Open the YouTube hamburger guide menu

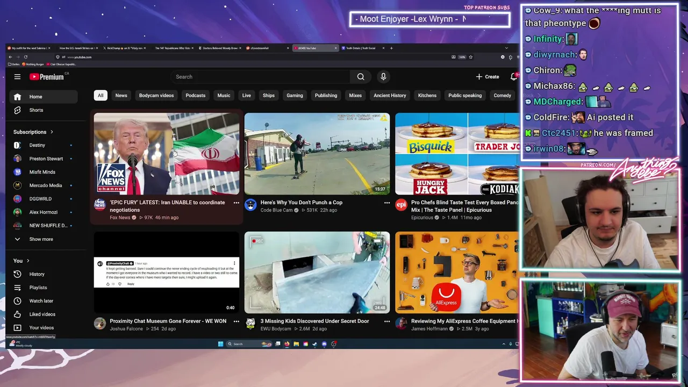tap(17, 77)
